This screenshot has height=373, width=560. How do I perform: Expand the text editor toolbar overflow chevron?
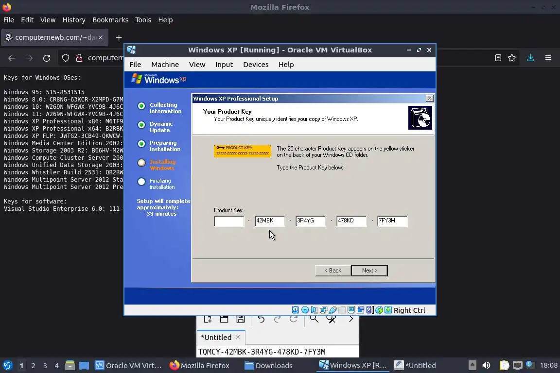350,319
